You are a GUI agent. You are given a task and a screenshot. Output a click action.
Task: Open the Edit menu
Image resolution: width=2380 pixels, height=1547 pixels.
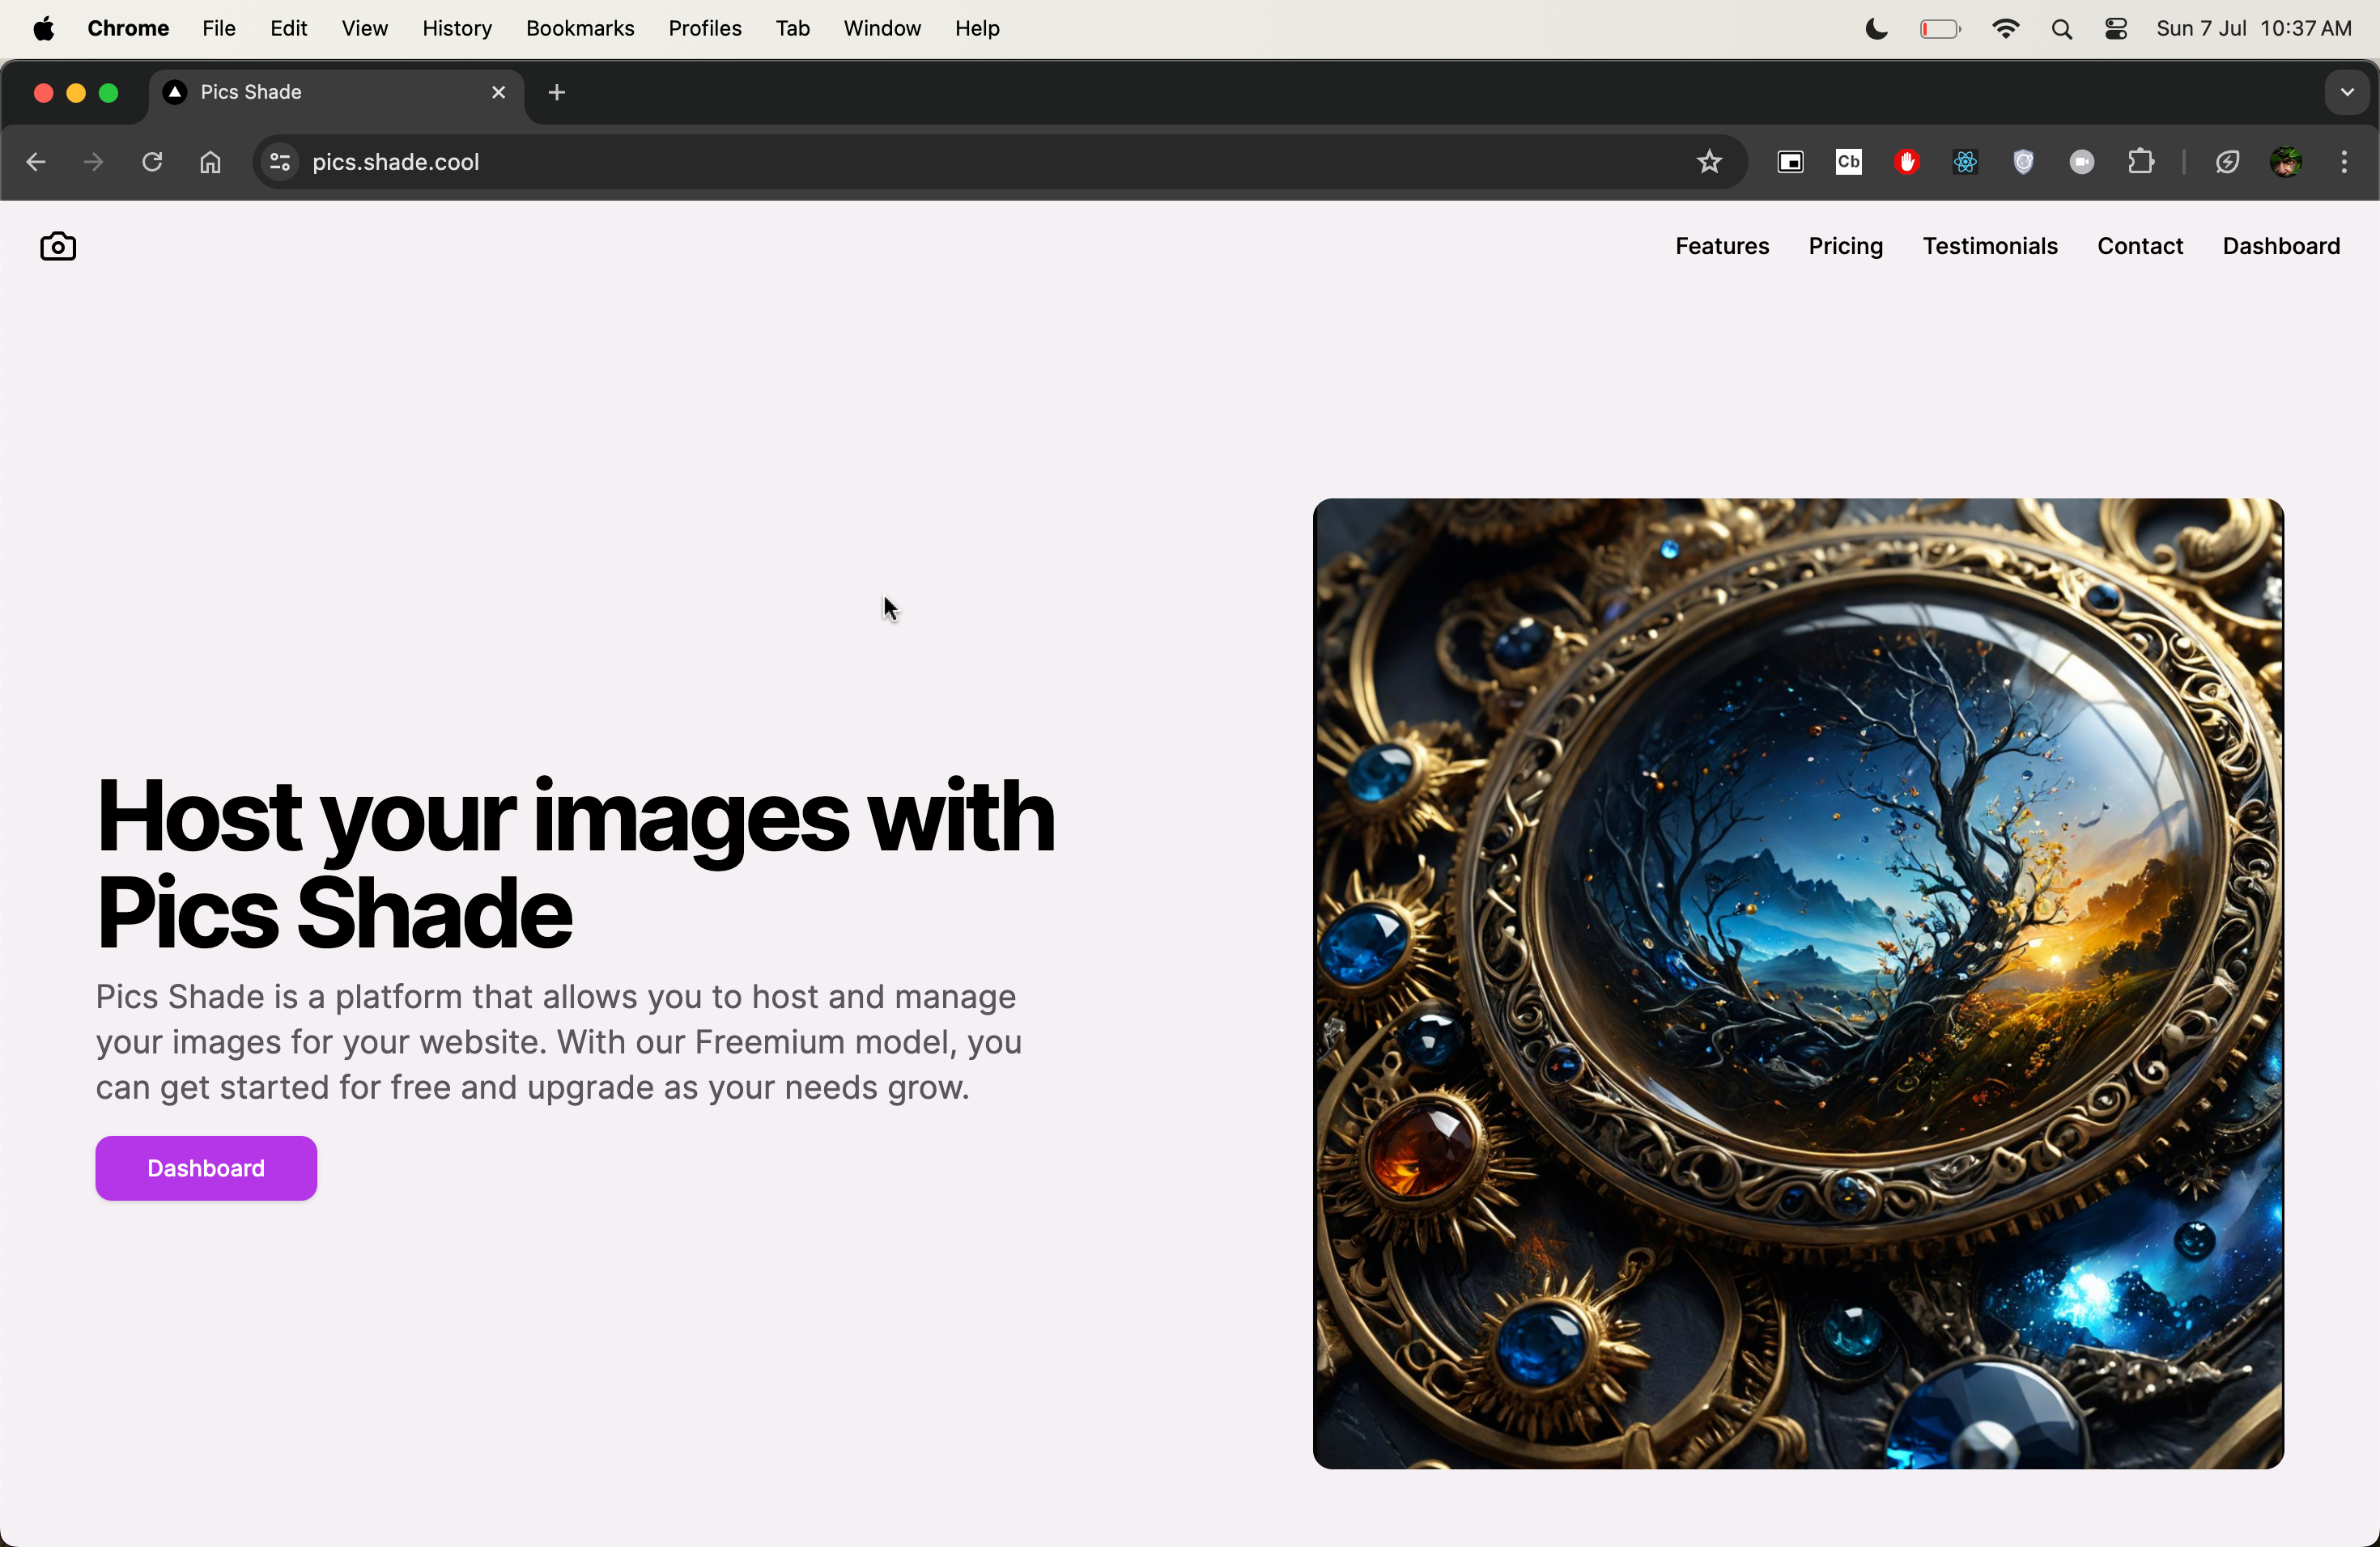(288, 29)
